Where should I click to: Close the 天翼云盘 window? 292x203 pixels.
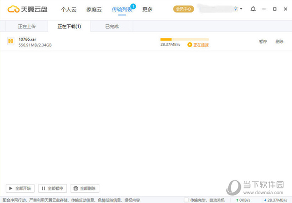(x=285, y=9)
